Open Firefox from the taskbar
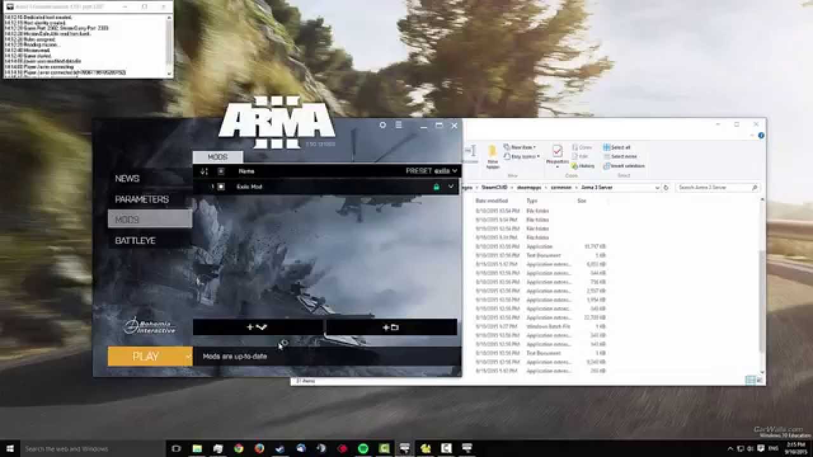 [259, 449]
